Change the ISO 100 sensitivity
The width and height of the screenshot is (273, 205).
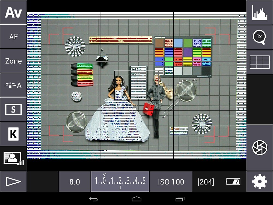coord(171,181)
